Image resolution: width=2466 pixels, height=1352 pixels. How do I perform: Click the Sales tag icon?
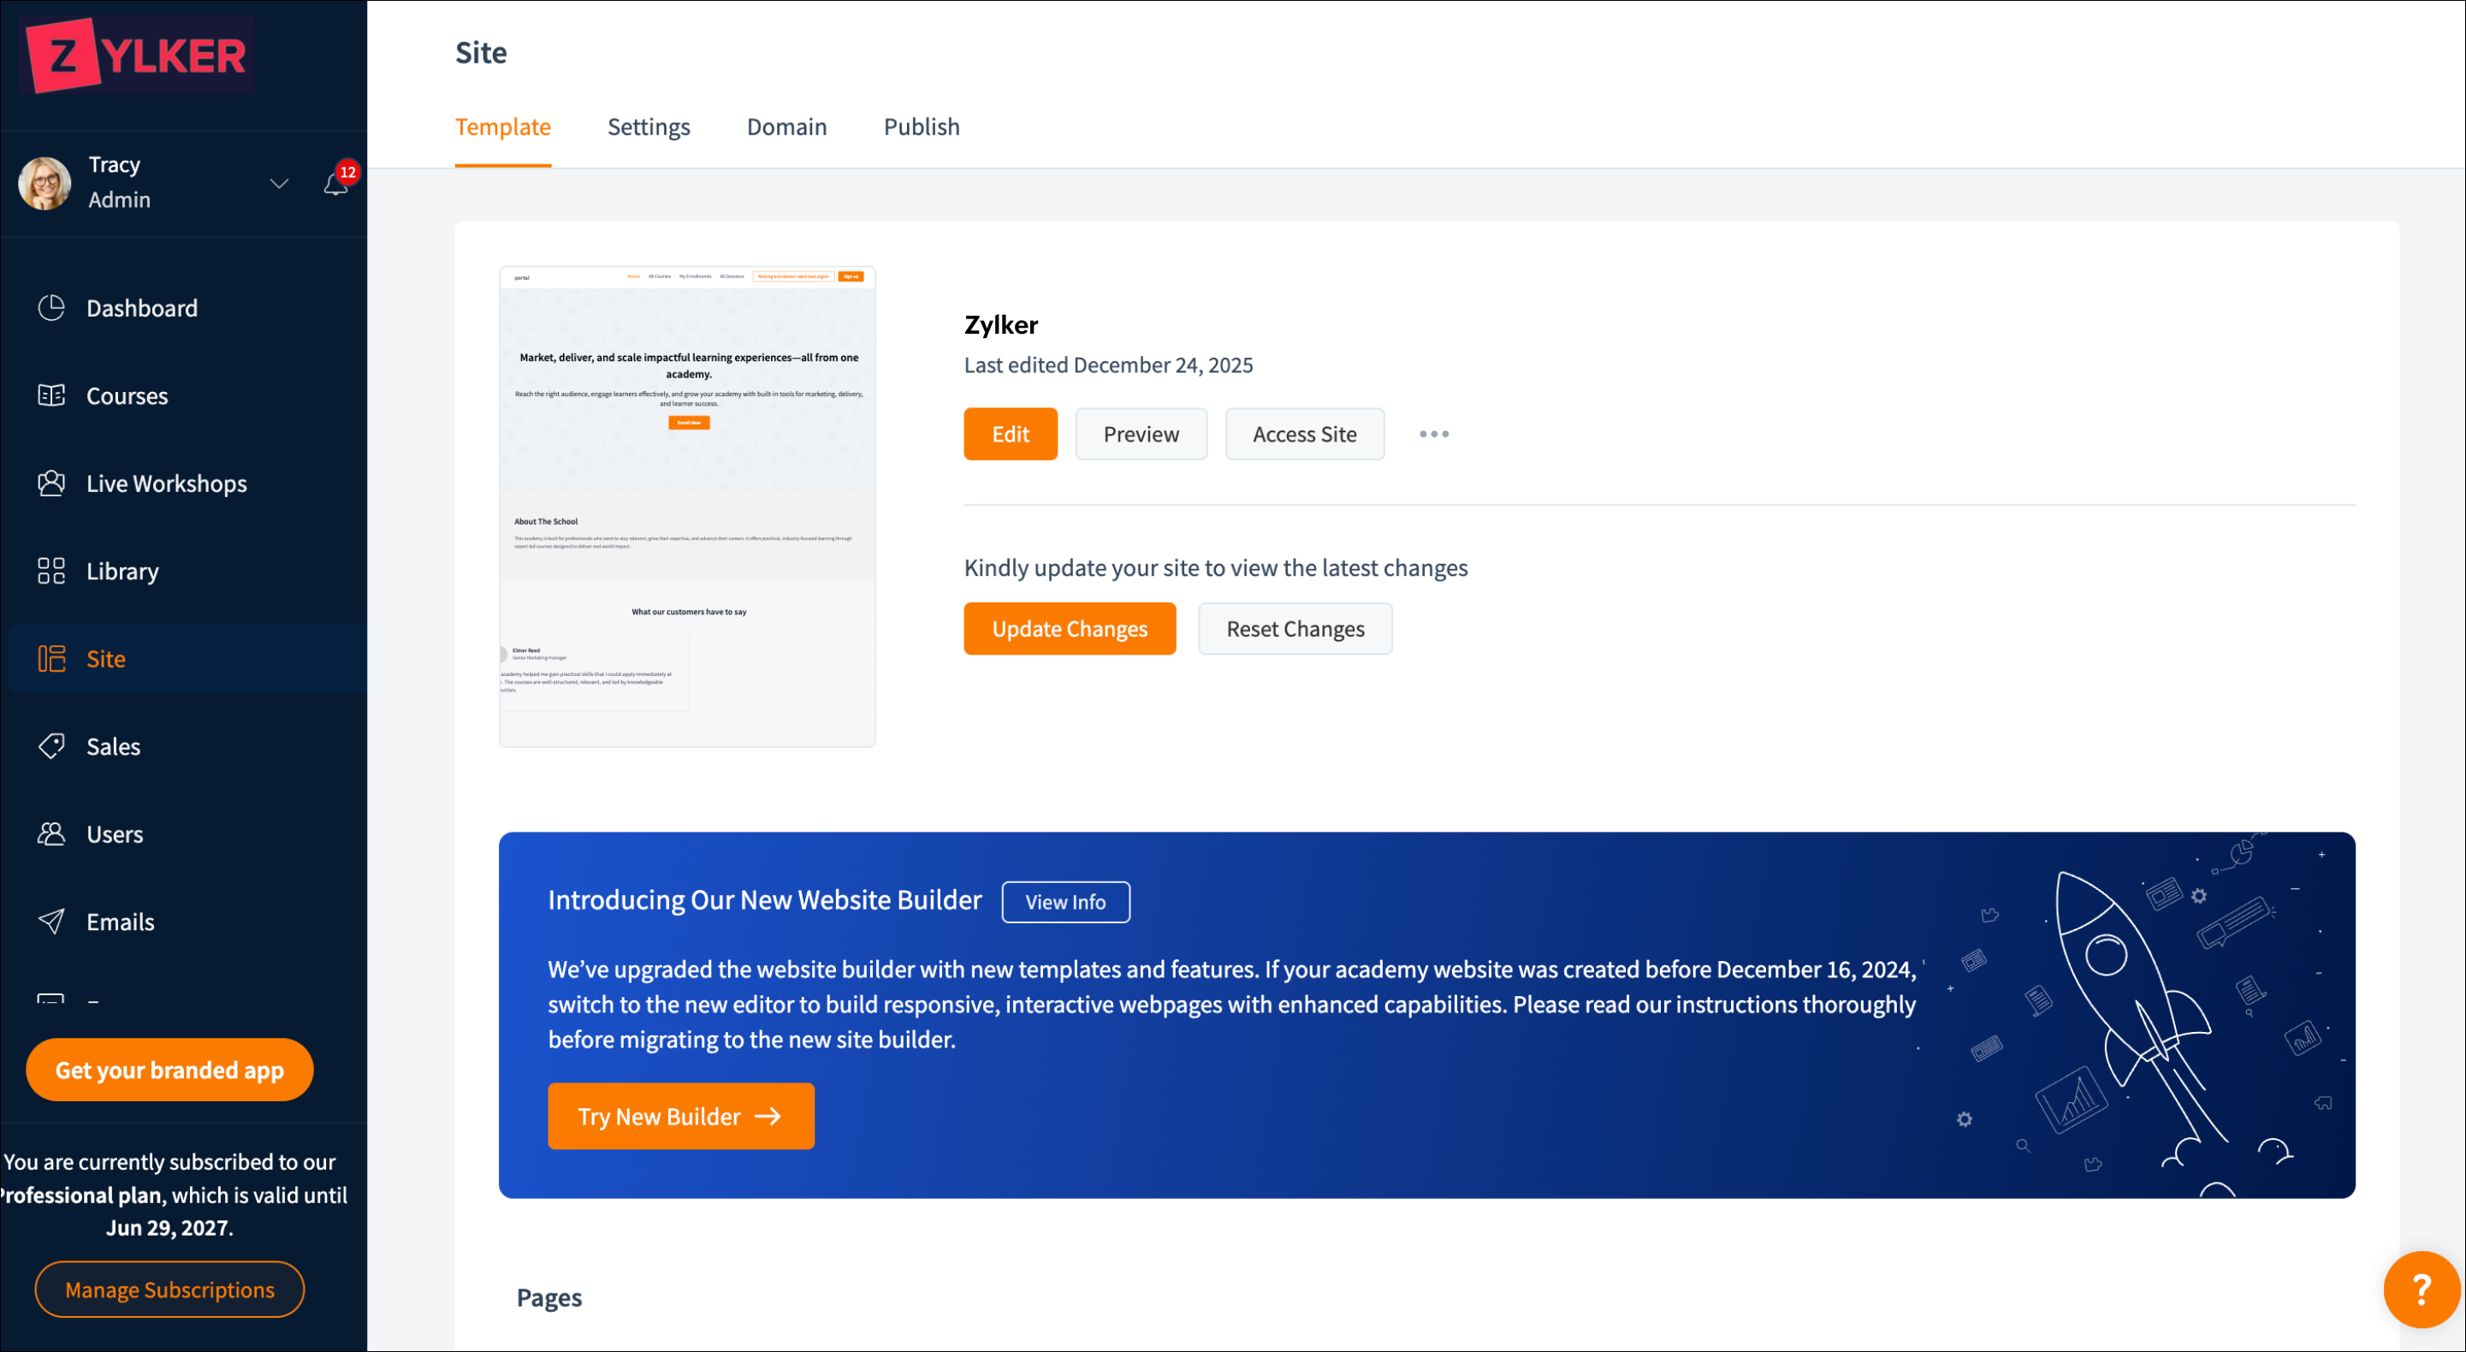pyautogui.click(x=50, y=746)
